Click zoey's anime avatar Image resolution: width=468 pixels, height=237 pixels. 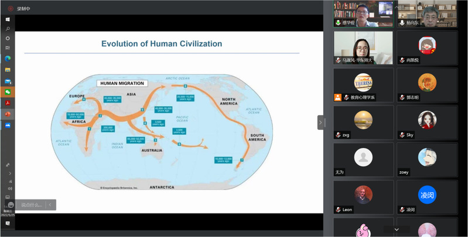pyautogui.click(x=427, y=157)
